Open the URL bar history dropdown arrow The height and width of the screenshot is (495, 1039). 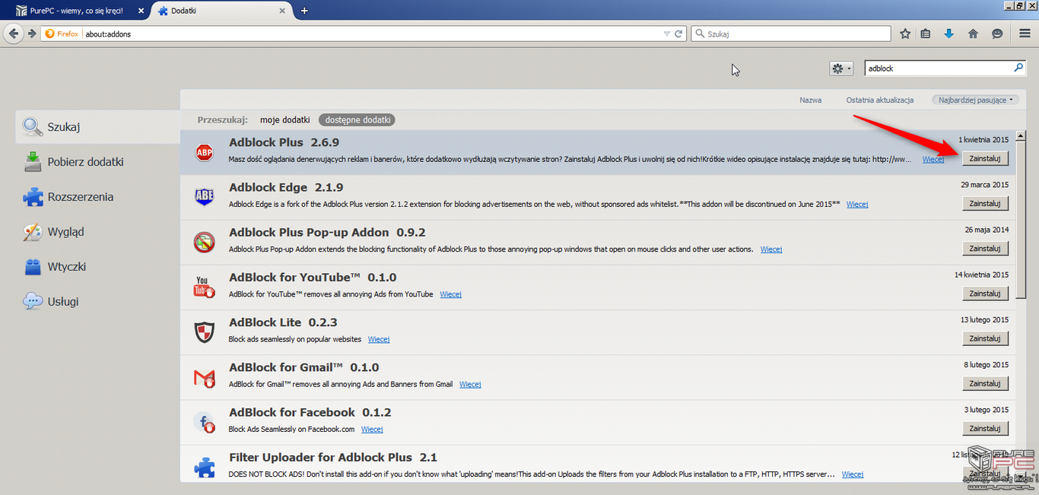(x=667, y=33)
